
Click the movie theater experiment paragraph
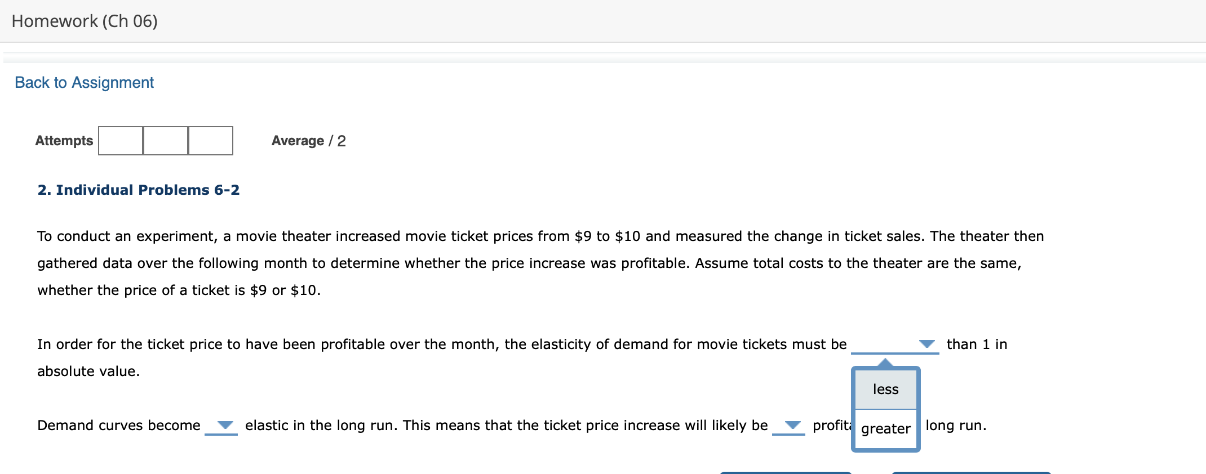click(x=540, y=263)
